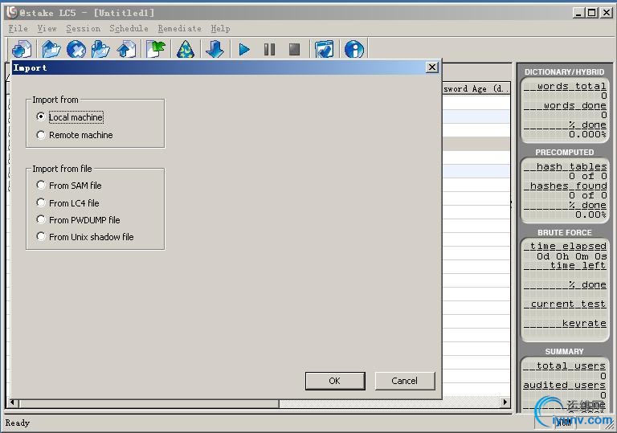Click the horizontal scrollbar thumb

point(149,403)
